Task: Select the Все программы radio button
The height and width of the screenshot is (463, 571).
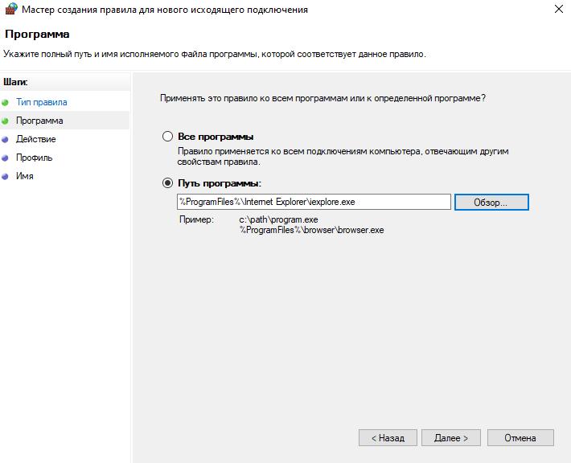Action: click(168, 137)
